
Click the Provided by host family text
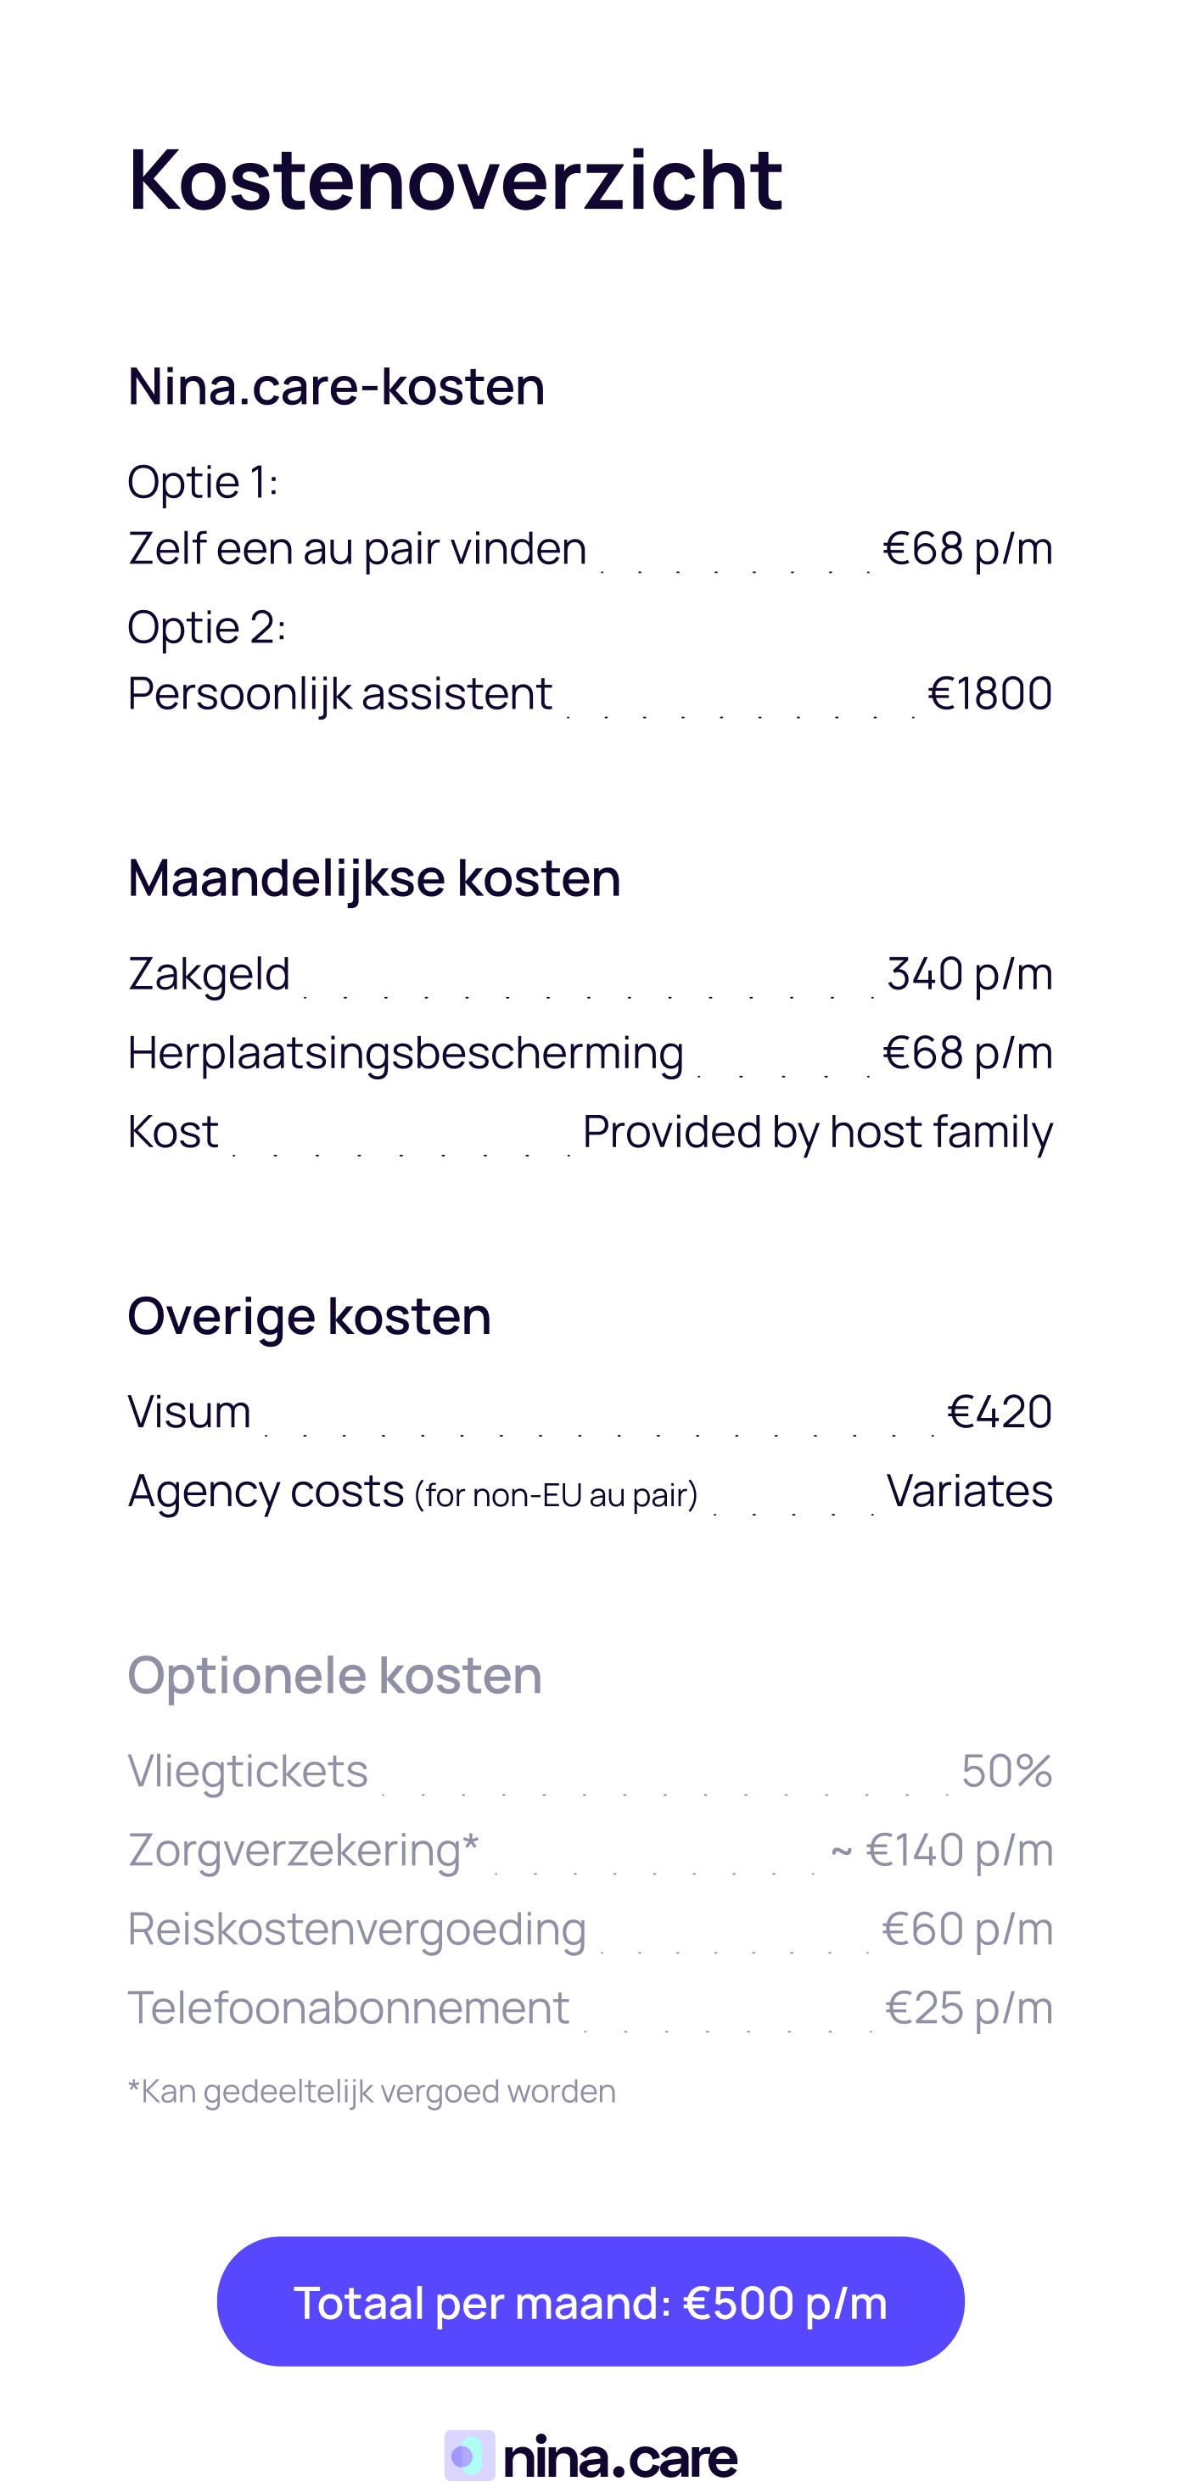pyautogui.click(x=817, y=1132)
